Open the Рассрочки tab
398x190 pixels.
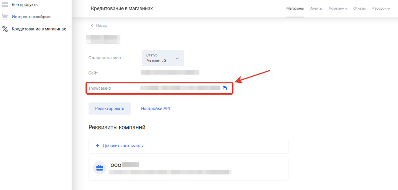[x=381, y=8]
